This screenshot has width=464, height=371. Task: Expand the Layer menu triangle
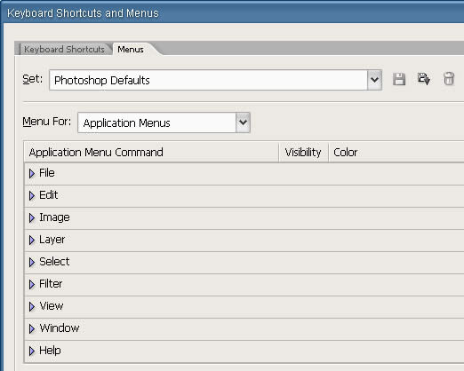(x=32, y=240)
